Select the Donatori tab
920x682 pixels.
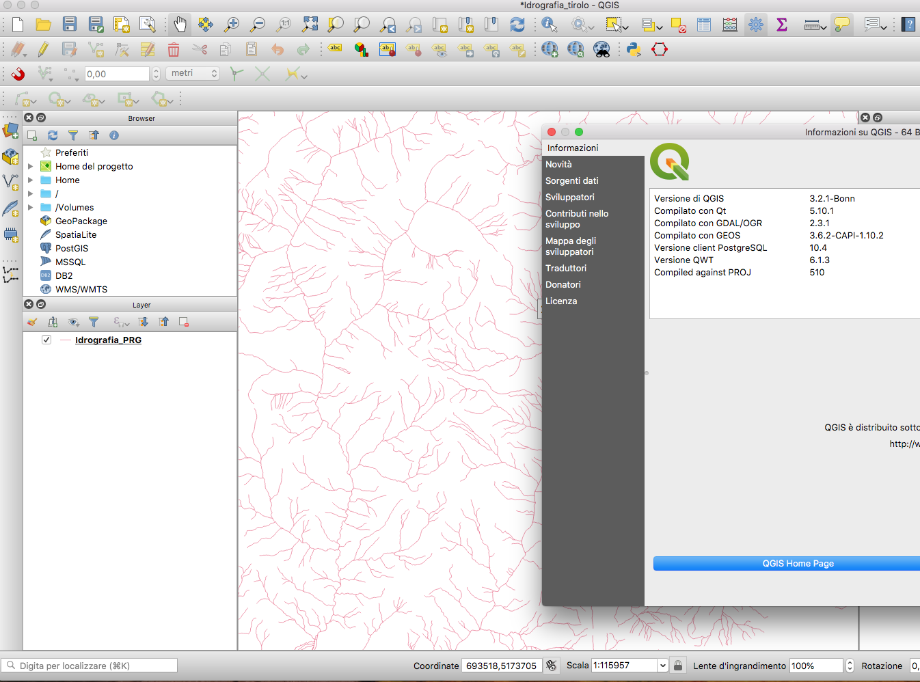tap(563, 284)
